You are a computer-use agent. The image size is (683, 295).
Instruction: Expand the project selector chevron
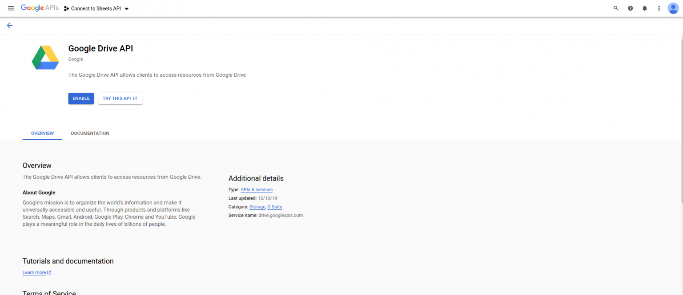point(126,8)
